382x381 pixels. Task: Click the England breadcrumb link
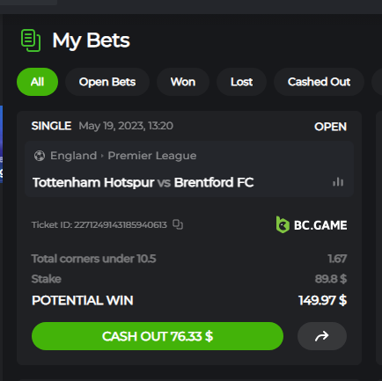[x=73, y=156]
